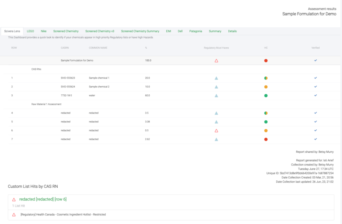Click the COMMON NAME column header
Viewport: 342px width, 224px height.
(x=98, y=48)
